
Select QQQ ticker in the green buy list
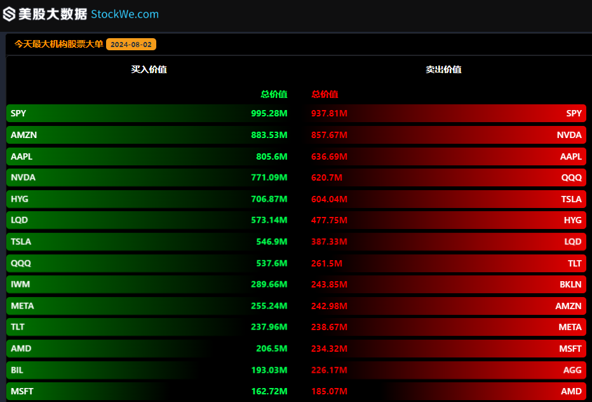click(21, 263)
